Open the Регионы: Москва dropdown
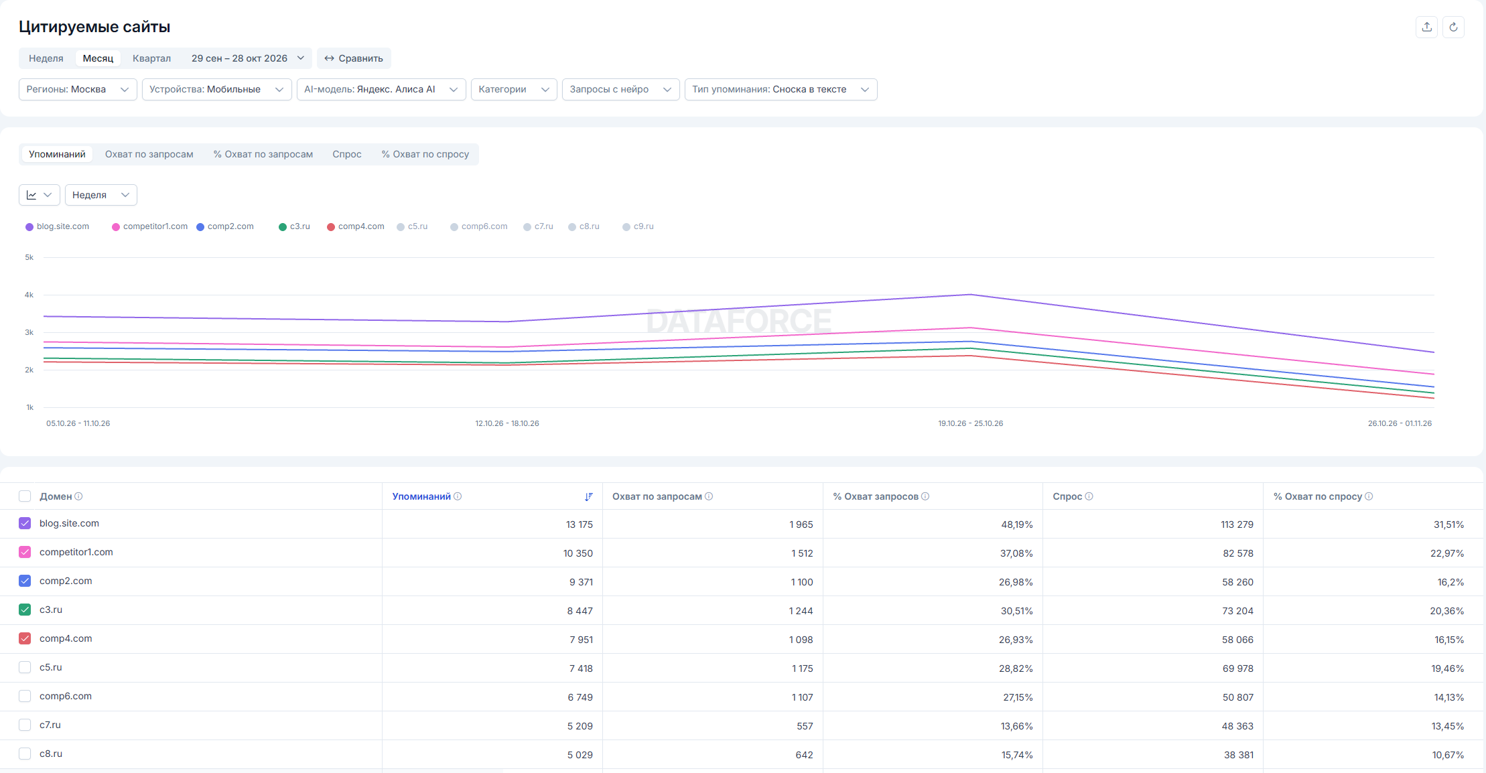 78,89
